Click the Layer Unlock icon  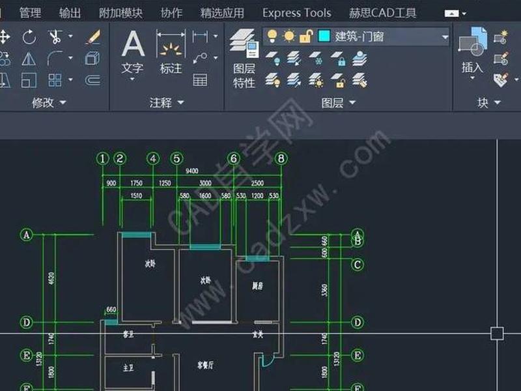(x=339, y=80)
